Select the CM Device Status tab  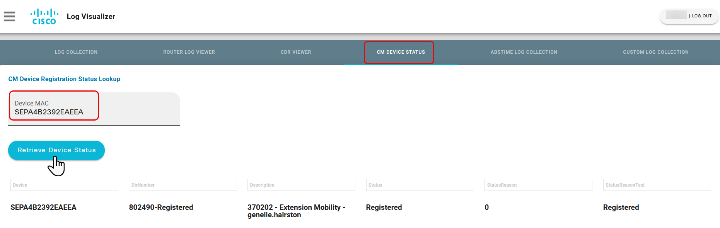pyautogui.click(x=401, y=52)
